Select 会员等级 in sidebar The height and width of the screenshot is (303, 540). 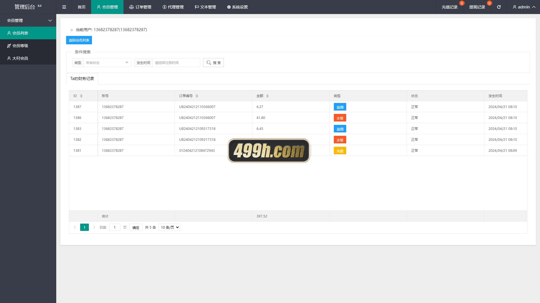tap(28, 46)
